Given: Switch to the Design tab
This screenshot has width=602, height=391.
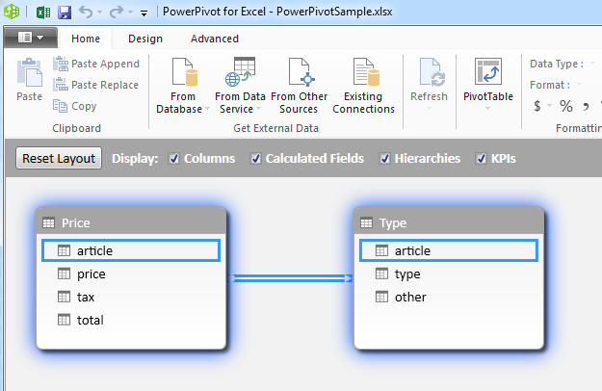Looking at the screenshot, I should click(x=144, y=39).
